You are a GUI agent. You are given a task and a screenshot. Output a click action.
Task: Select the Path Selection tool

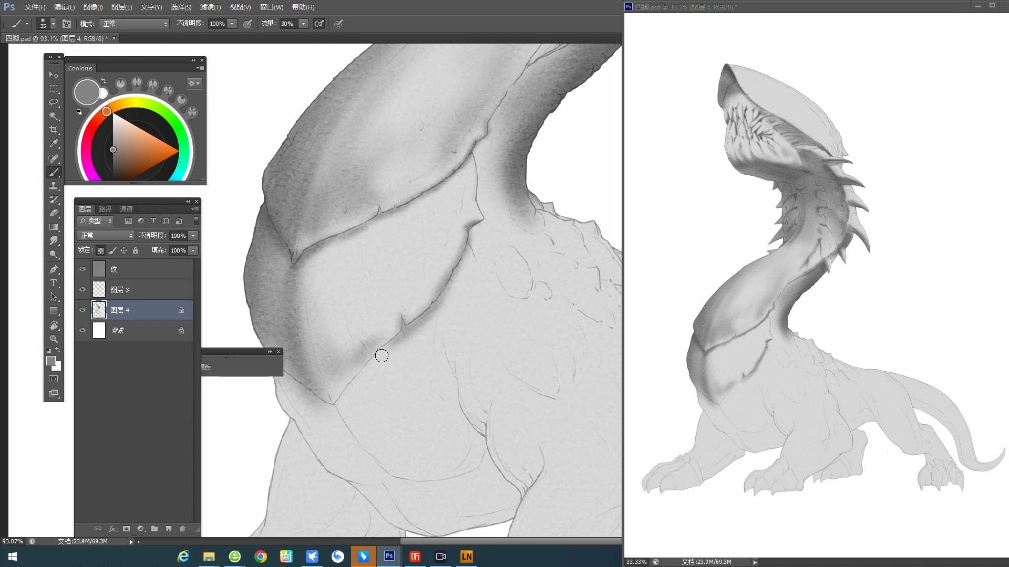[x=54, y=297]
